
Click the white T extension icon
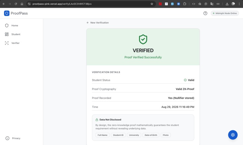[166, 4]
